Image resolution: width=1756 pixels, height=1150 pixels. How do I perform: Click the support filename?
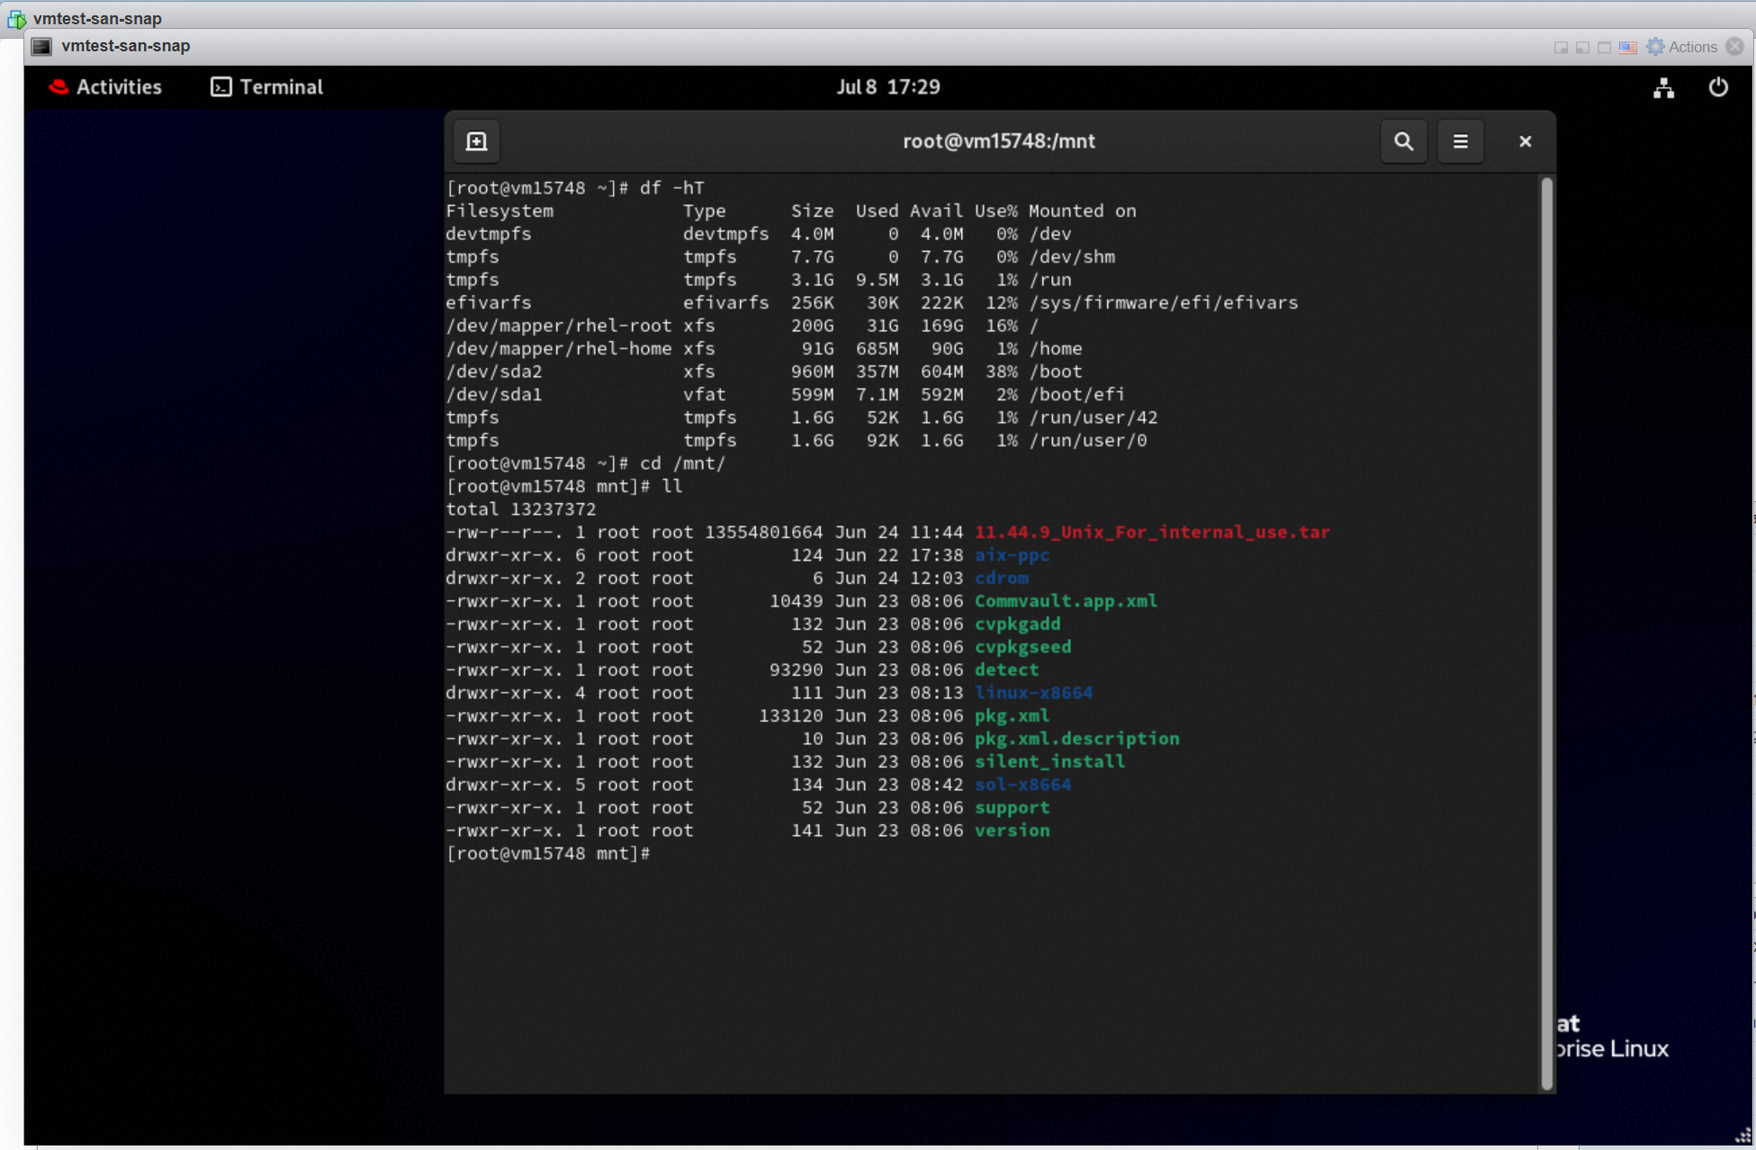click(x=1012, y=807)
